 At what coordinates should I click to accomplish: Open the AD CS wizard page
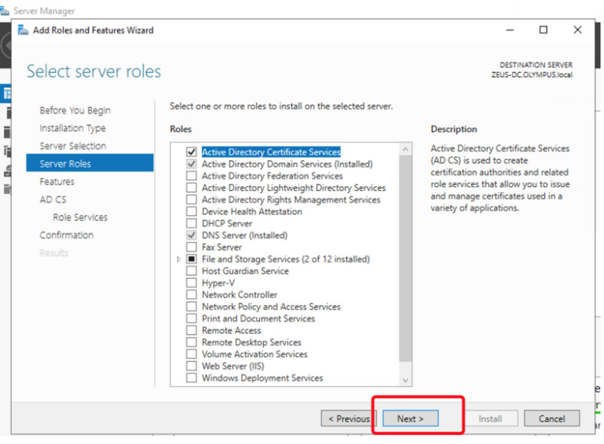point(53,200)
